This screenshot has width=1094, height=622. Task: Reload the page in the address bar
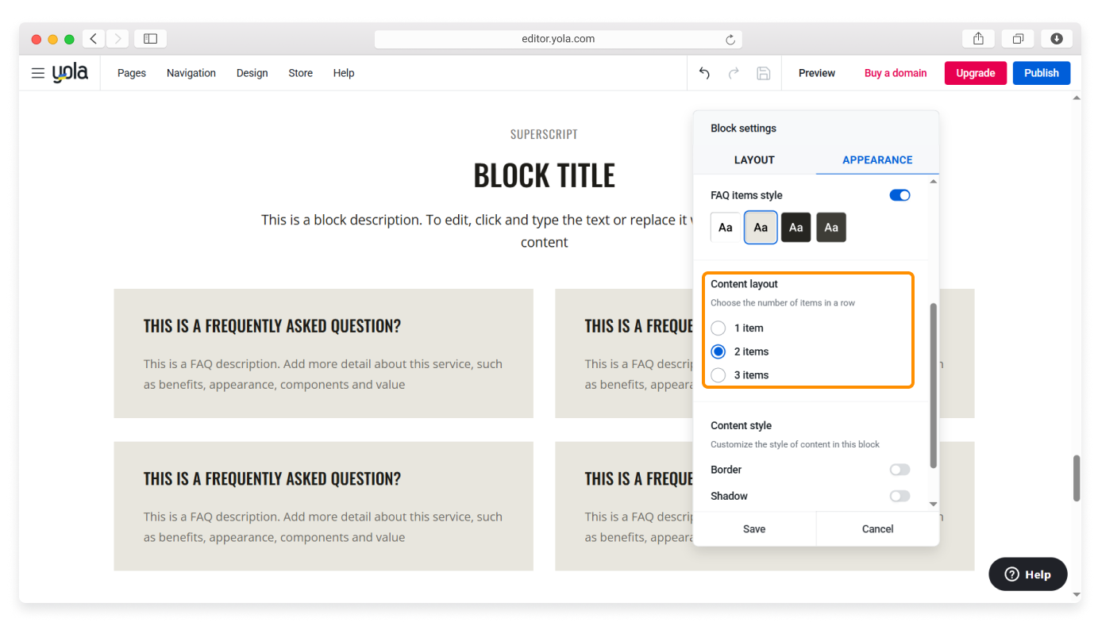[730, 39]
